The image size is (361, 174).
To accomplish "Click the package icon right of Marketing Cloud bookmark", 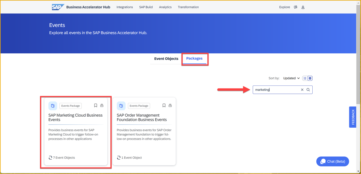I will point(102,106).
